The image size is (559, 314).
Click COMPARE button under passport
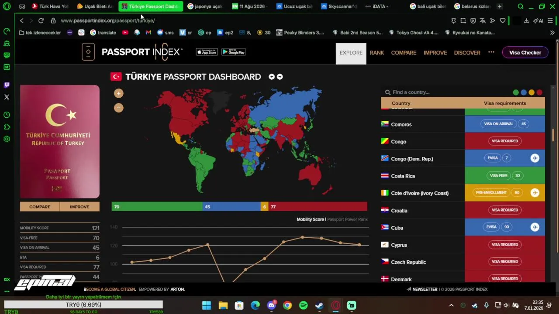40,207
